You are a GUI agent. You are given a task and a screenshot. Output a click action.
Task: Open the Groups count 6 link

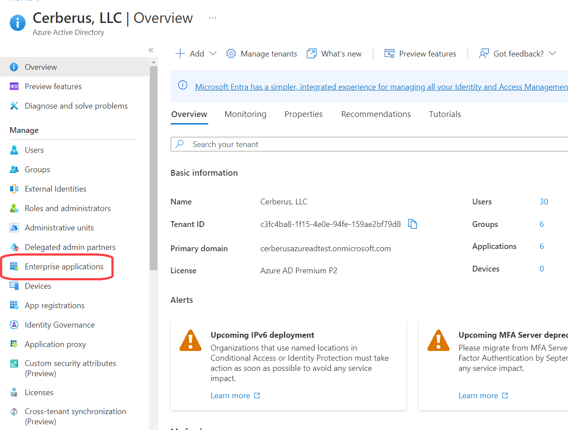coord(541,224)
